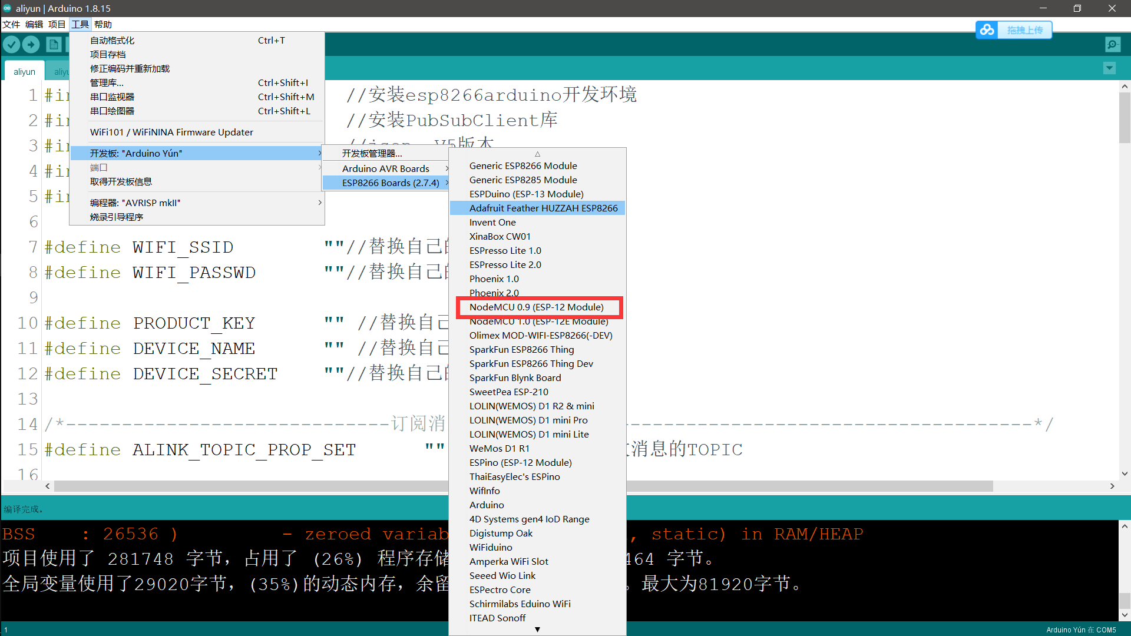Select LOLIN(WEMOS) D1 mini Lite

pos(537,434)
